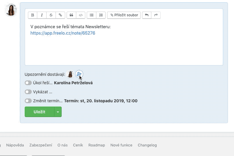Create a bulleted list
234x156 pixels.
point(91,15)
